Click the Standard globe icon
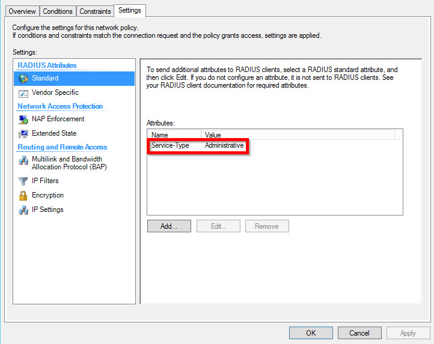434x344 pixels. click(23, 79)
